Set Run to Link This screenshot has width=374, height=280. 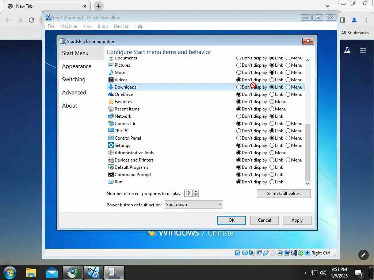click(x=272, y=182)
